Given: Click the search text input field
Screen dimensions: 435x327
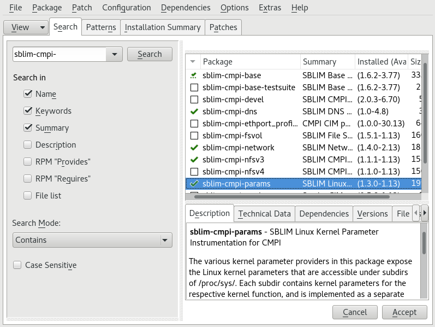Looking at the screenshot, I should click(59, 54).
